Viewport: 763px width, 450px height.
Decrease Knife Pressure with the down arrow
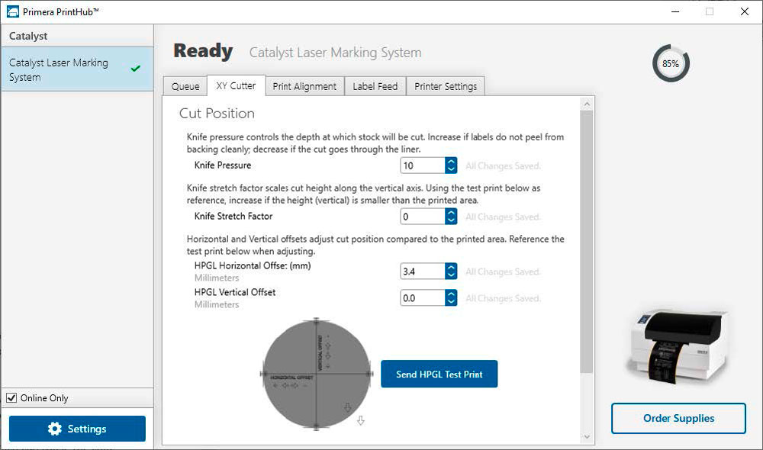tap(451, 169)
